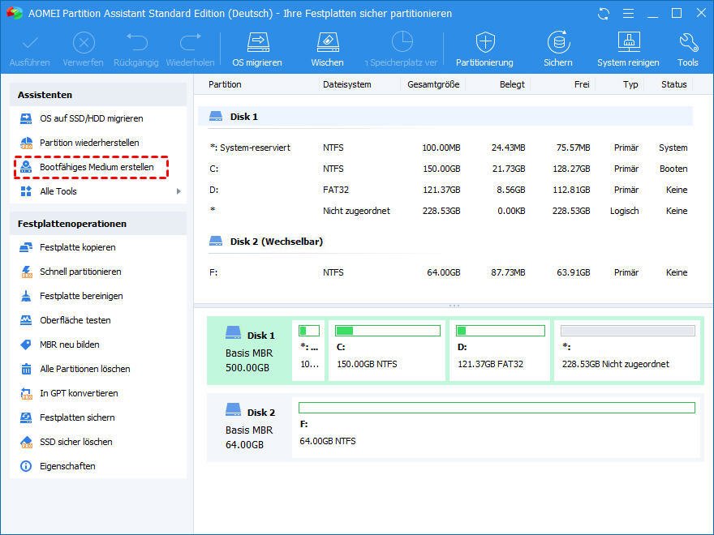The height and width of the screenshot is (535, 714).
Task: Select the F: 64.00GB NTFS block
Action: 497,428
